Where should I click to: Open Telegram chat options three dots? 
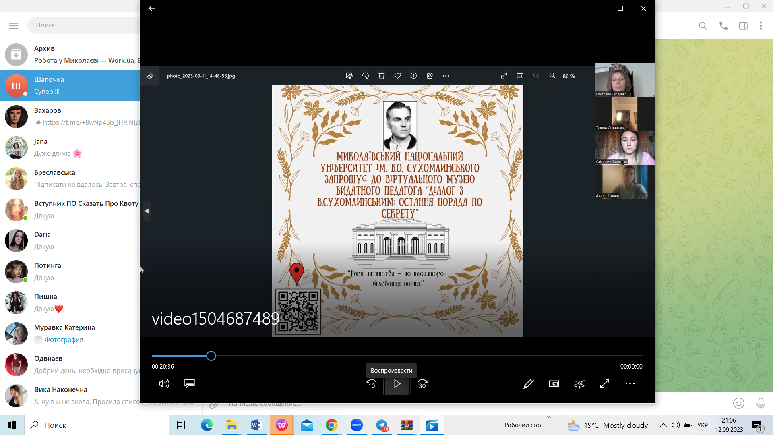click(x=761, y=26)
